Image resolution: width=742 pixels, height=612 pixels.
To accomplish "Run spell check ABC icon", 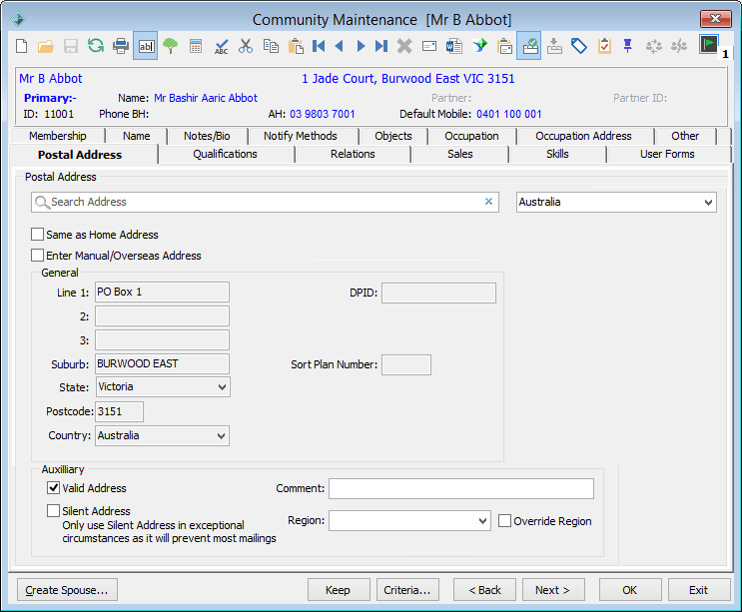I will click(x=221, y=46).
